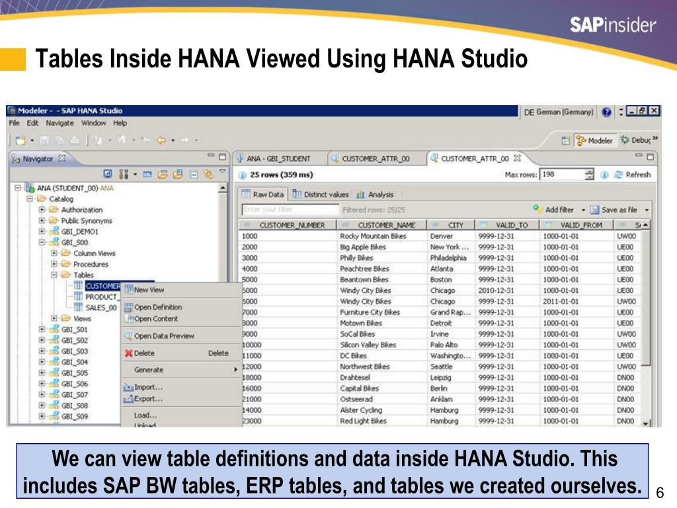Viewport: 677px width, 508px height.
Task: Click the Add filter button
Action: 554,210
